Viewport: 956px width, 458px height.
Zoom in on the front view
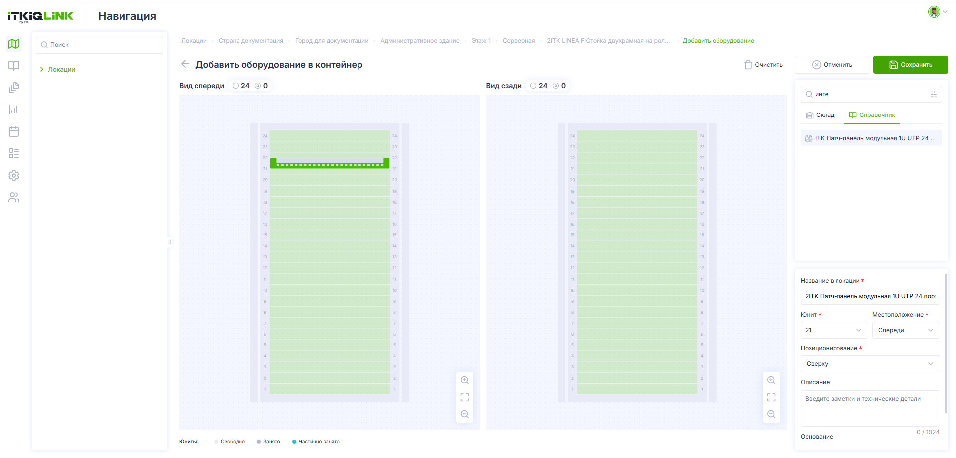pos(465,380)
